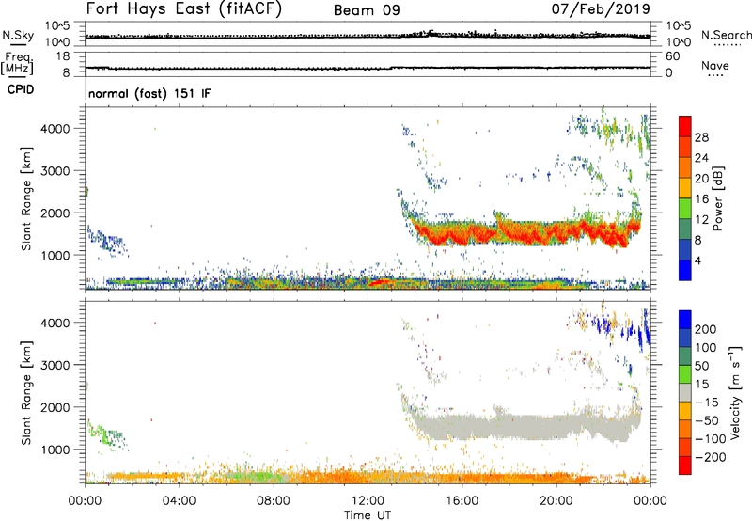Pick the bright blue bottom Power colorbar segment
752x521 pixels.
[x=685, y=270]
